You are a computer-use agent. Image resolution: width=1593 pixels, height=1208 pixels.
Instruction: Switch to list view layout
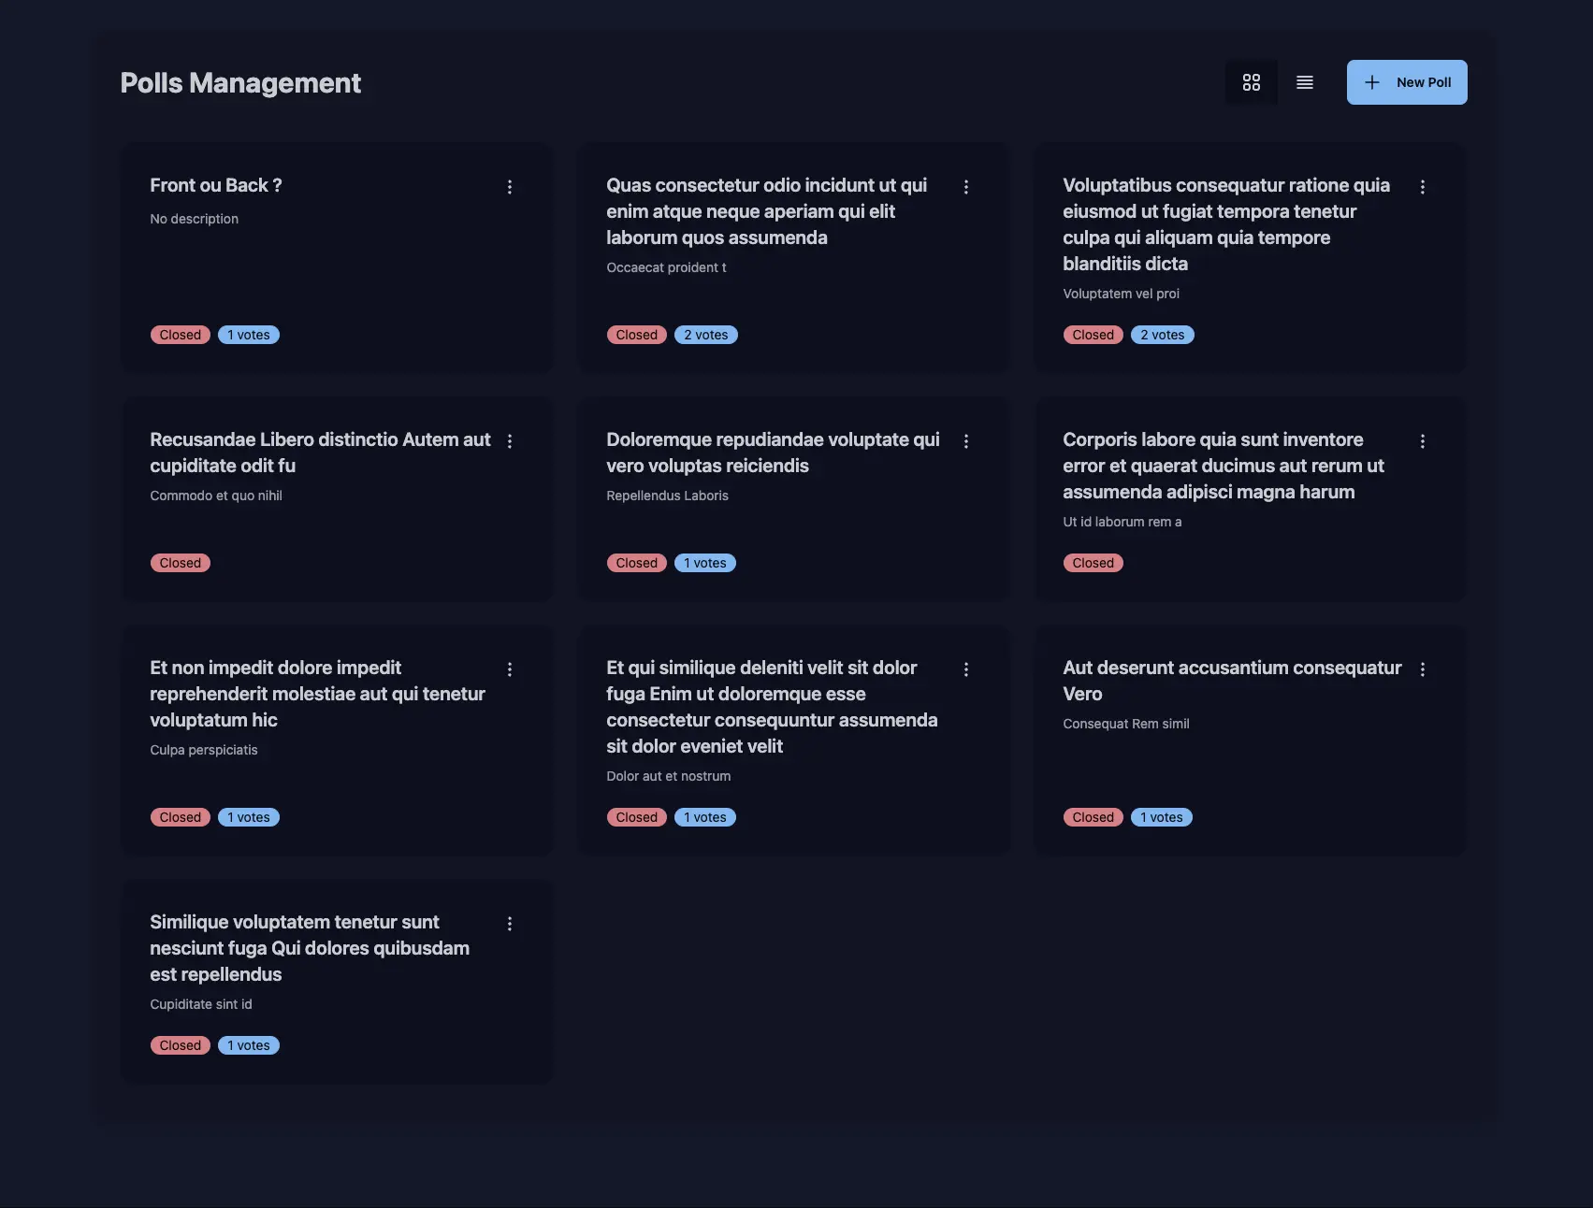coord(1304,82)
